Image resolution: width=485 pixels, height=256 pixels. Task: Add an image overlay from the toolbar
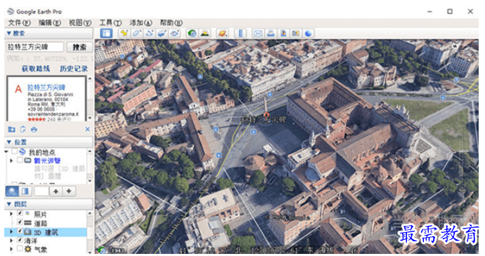tap(162, 34)
